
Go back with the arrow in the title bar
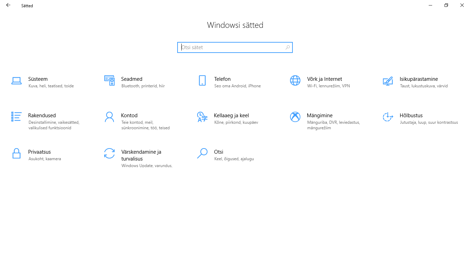8,5
